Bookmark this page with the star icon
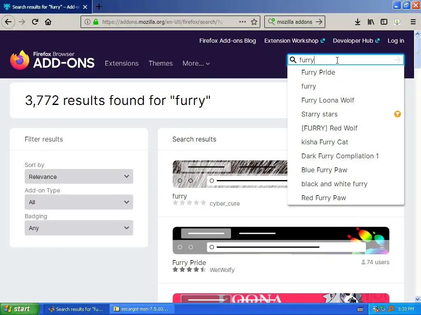Viewport: 421px width, 315px height. tap(254, 22)
